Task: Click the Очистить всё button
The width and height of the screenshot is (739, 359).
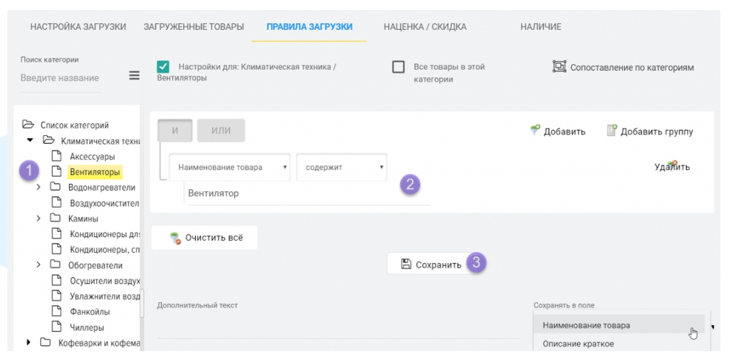Action: pyautogui.click(x=204, y=238)
